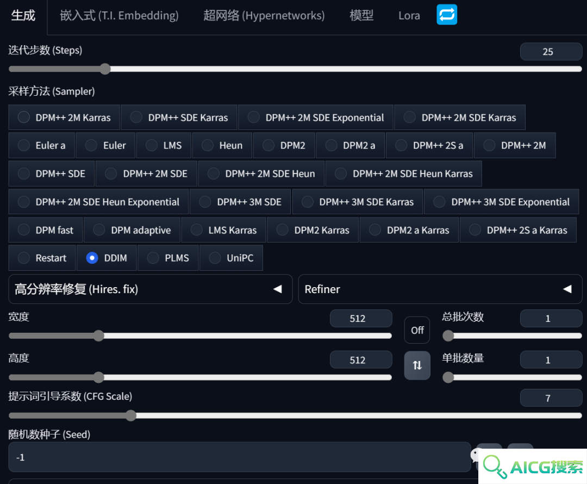Switch to the 生成 tab

pos(23,15)
